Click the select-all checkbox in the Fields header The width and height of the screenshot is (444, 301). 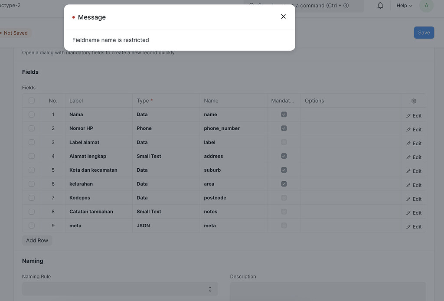[31, 100]
